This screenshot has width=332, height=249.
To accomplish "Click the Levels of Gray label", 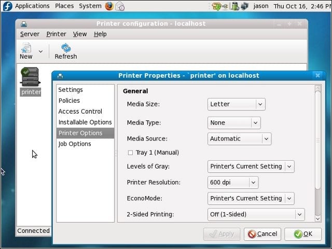I will tap(148, 167).
